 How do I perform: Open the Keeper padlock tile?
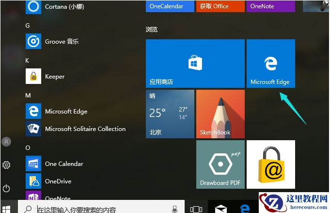[271, 164]
